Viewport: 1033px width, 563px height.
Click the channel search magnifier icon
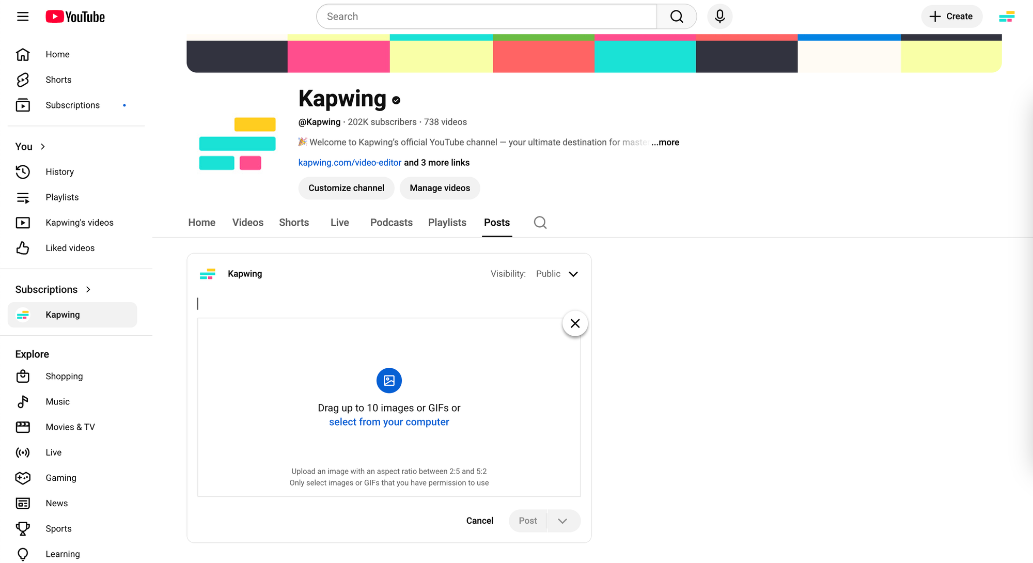tap(540, 222)
